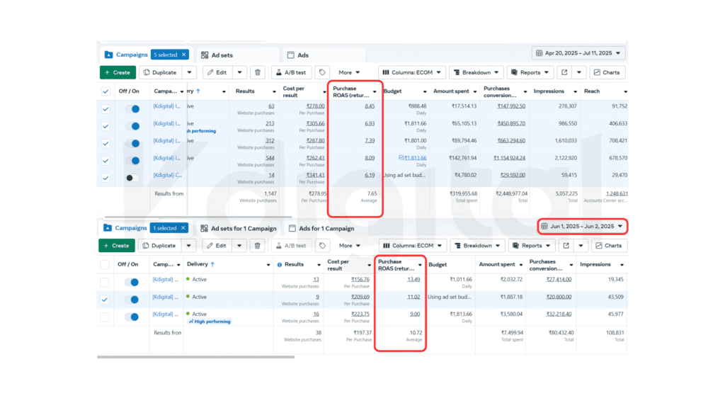The height and width of the screenshot is (408, 725).
Task: Check the box for the 13.49 ROAS campaign row
Action: pos(105,283)
